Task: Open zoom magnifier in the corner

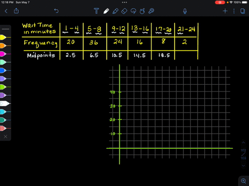Action: pyautogui.click(x=244, y=181)
